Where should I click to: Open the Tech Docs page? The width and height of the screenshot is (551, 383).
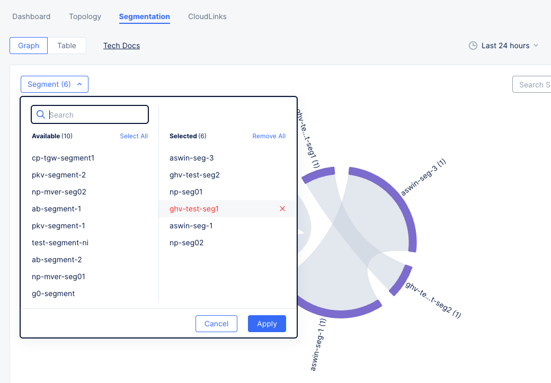click(121, 46)
